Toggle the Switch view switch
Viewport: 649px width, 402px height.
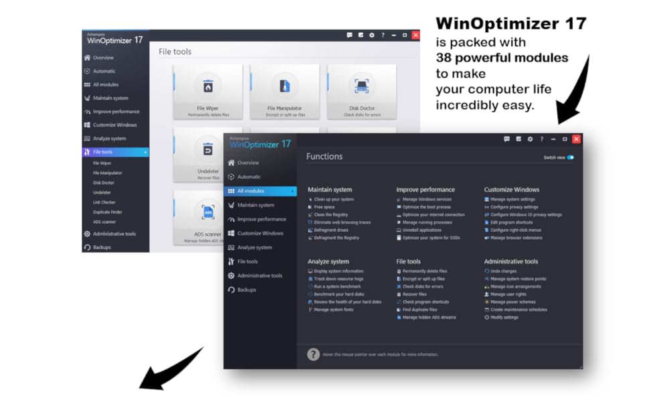coord(571,157)
